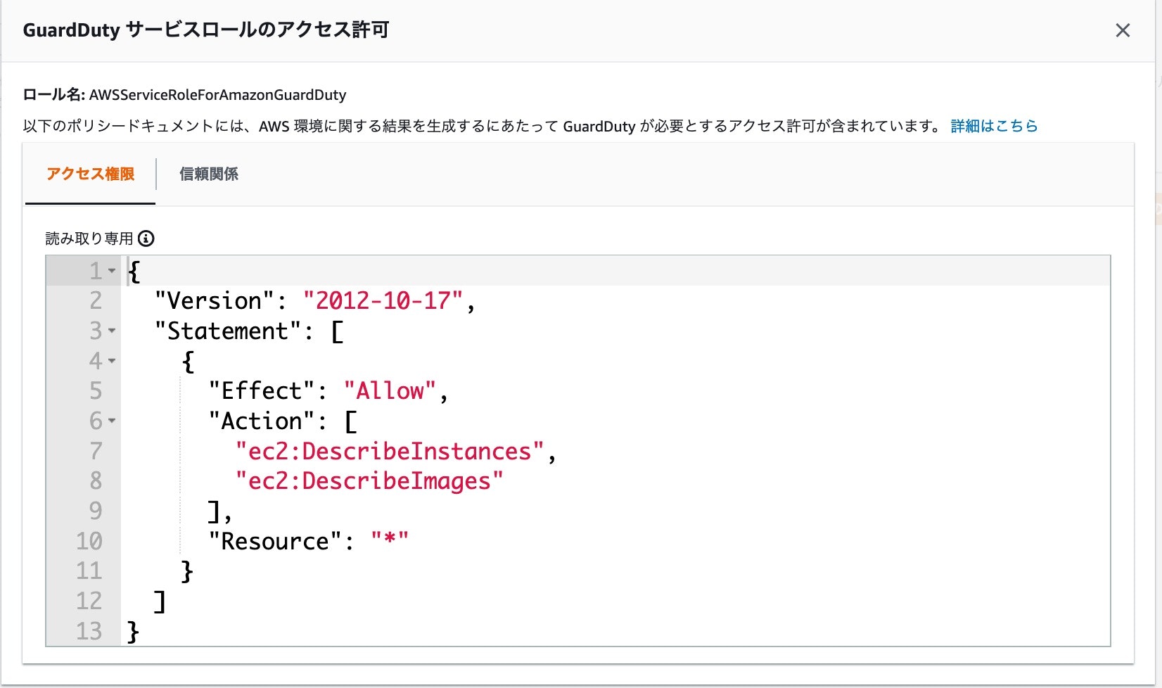Click the "Statement" key on line 3
This screenshot has width=1162, height=688.
[228, 331]
